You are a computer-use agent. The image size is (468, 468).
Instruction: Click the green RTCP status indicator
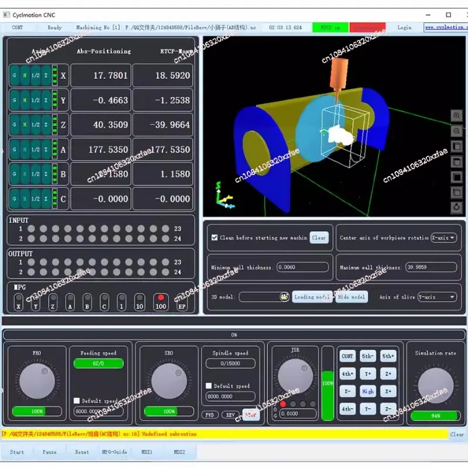[330, 27]
